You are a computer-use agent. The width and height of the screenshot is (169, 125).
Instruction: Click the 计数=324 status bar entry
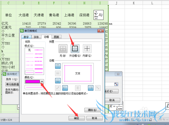pyautogui.click(x=6, y=120)
